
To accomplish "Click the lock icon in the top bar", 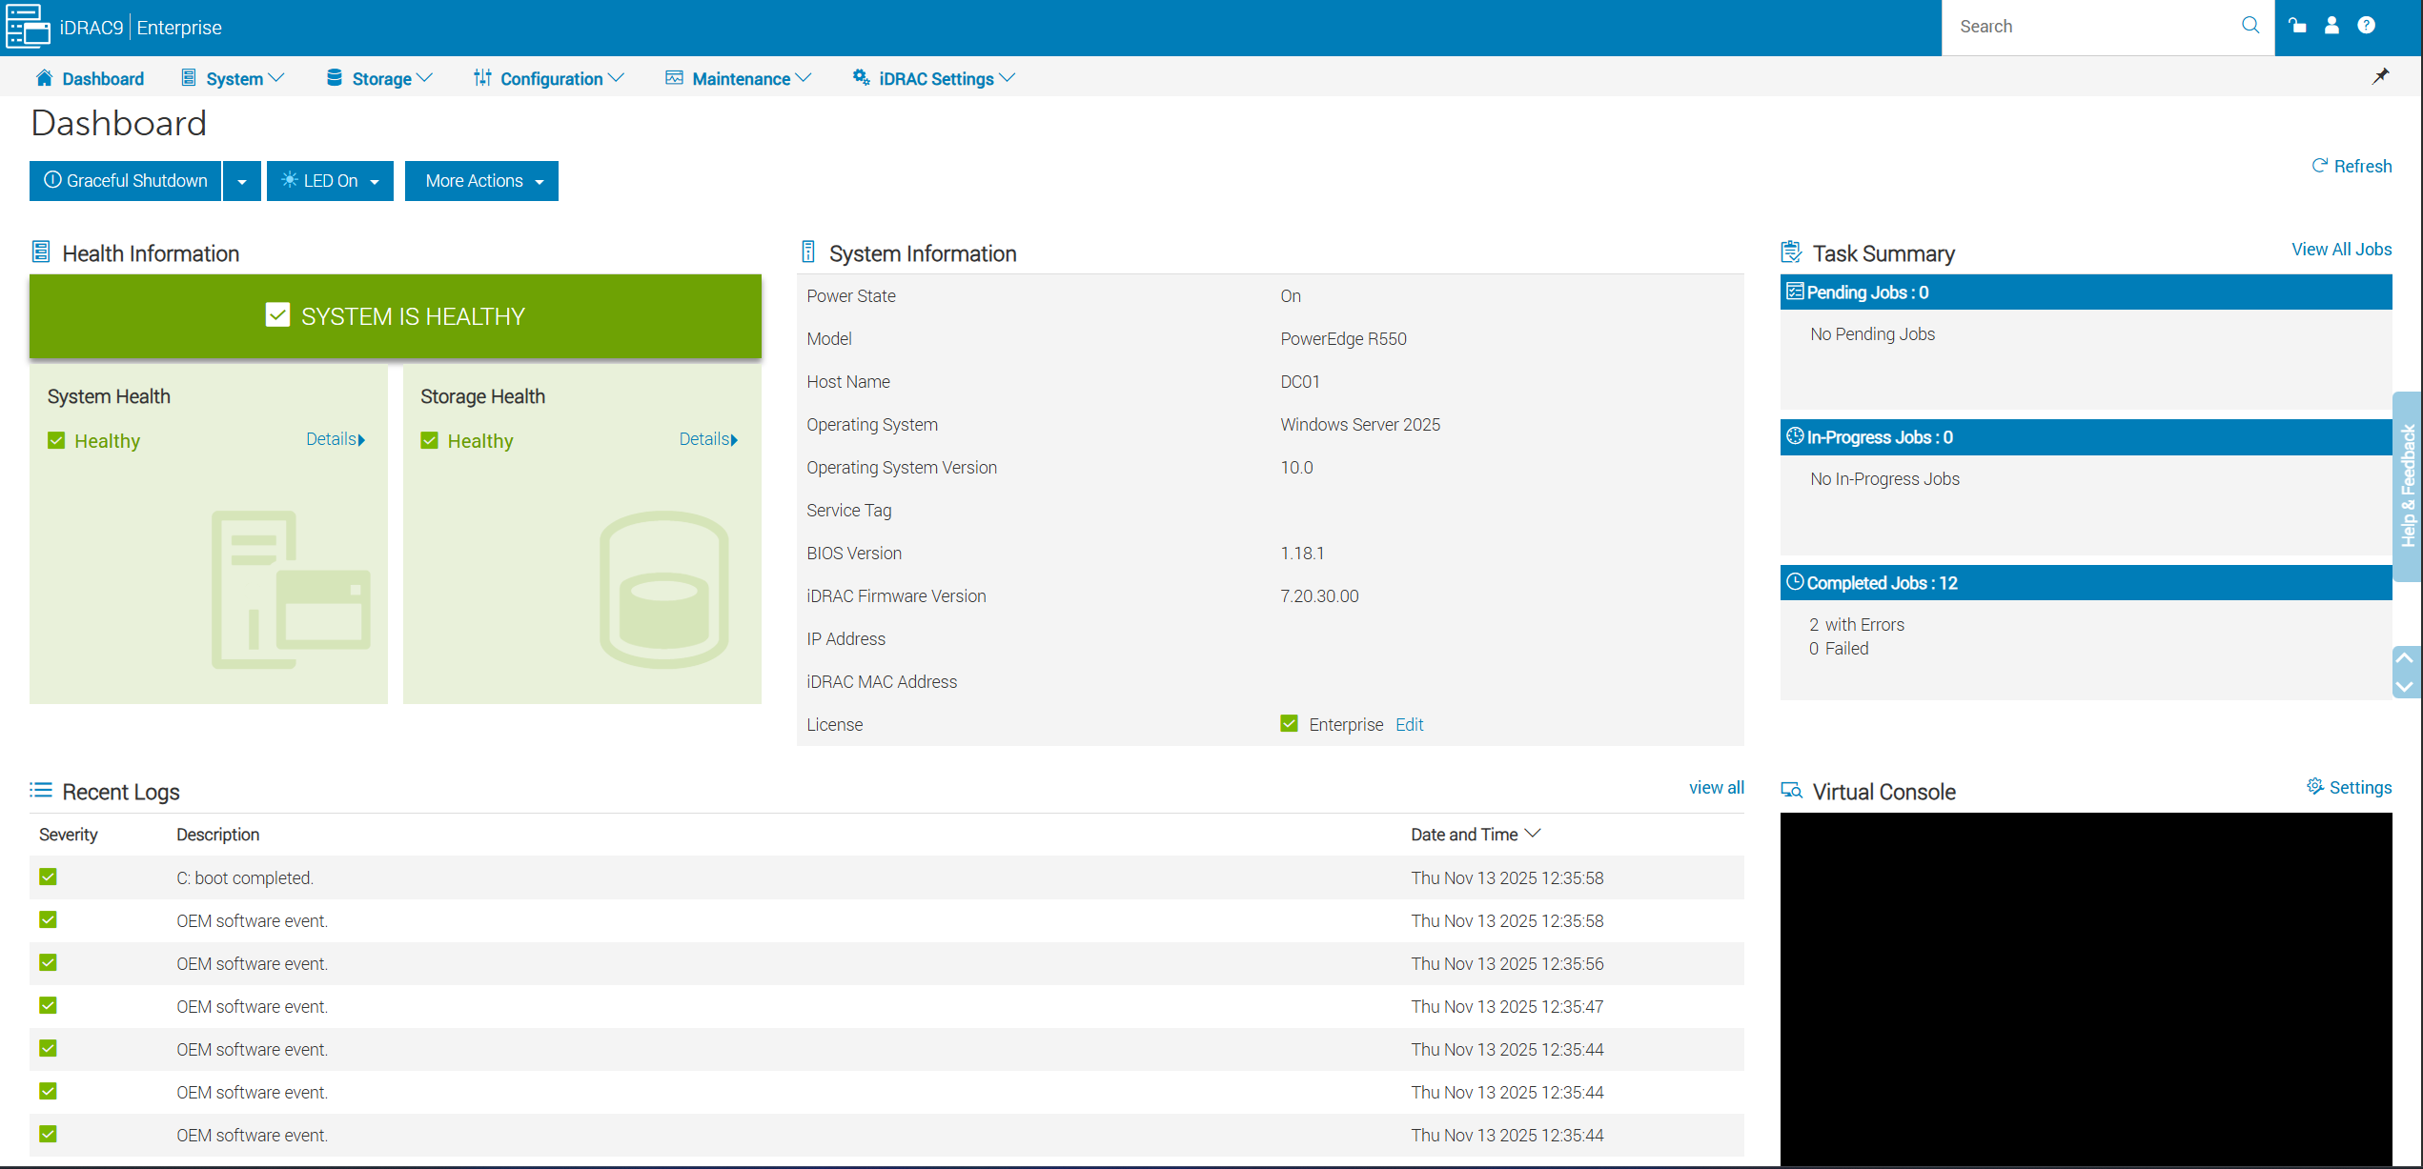I will click(2298, 26).
